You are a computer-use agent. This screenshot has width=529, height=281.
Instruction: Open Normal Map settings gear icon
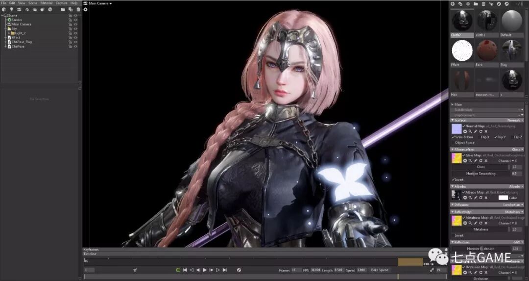465,131
